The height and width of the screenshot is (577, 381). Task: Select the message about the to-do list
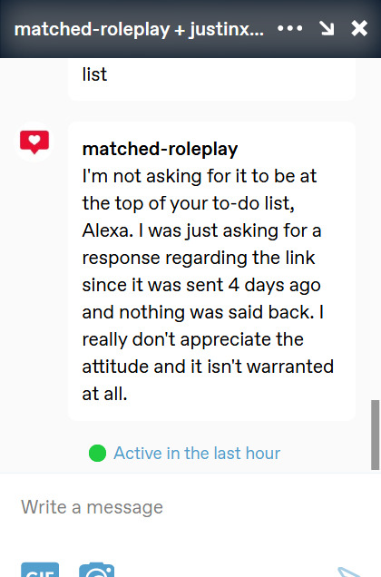211,271
